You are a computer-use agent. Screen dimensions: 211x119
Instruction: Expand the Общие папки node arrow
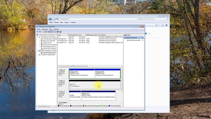pos(40,43)
